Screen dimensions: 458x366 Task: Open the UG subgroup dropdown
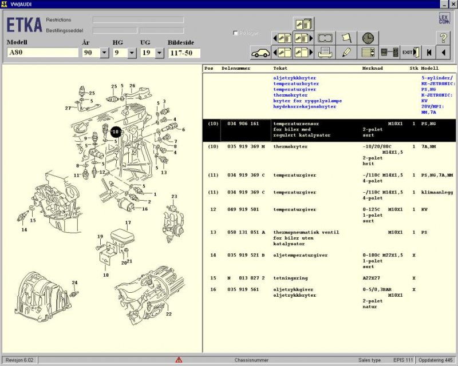(x=159, y=53)
